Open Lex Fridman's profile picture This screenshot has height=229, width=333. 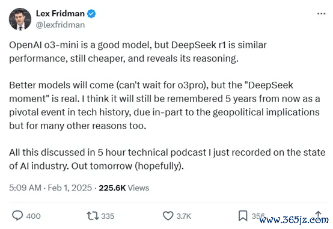(20, 19)
